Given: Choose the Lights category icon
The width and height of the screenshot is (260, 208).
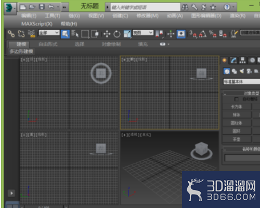Looking at the screenshot, I should [x=242, y=71].
